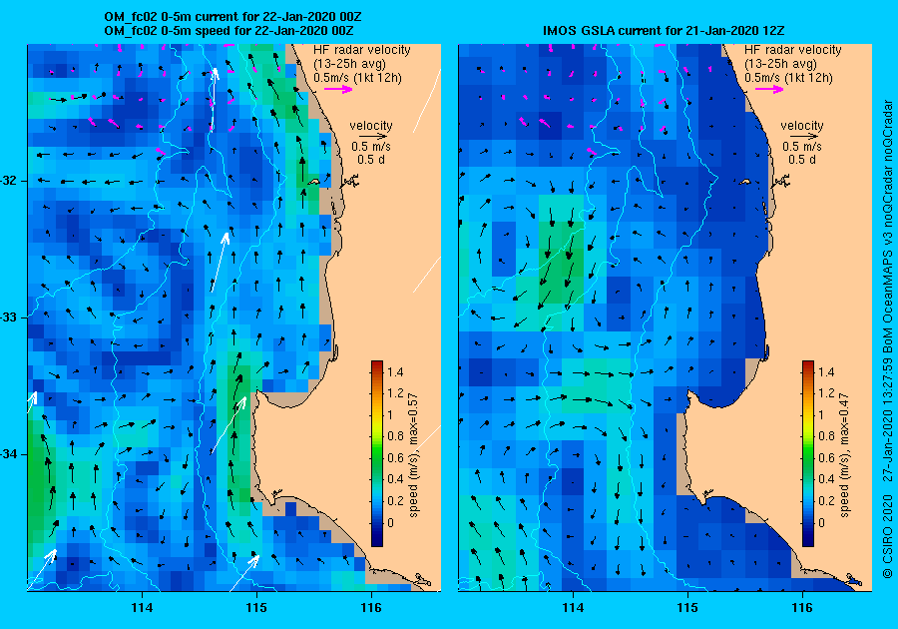Click the right panel's magenta HF radar legend arrow
Image resolution: width=898 pixels, height=629 pixels.
click(769, 89)
